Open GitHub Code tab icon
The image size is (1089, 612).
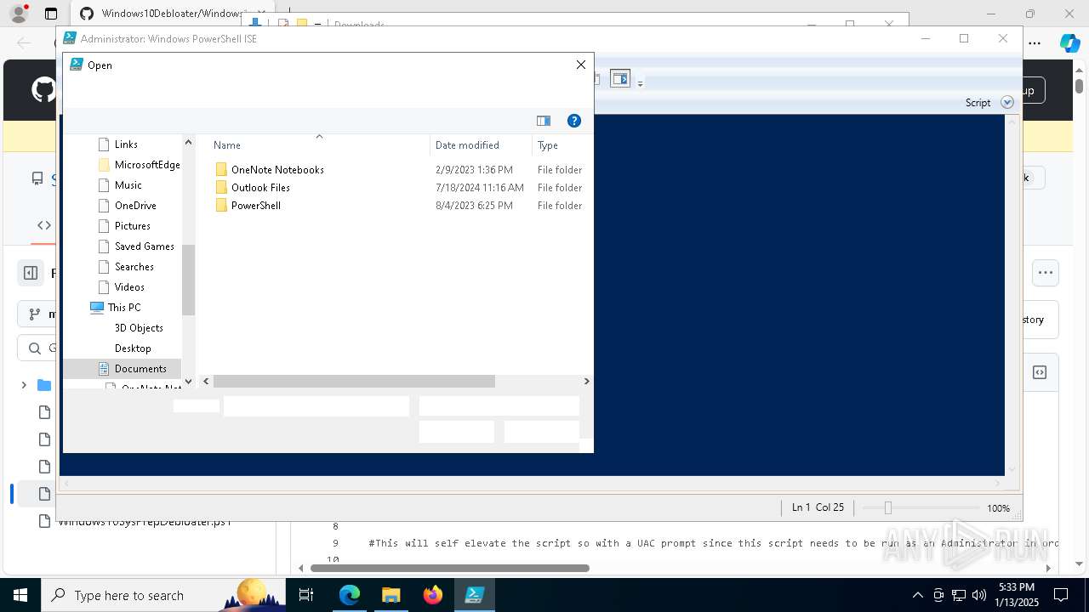44,225
